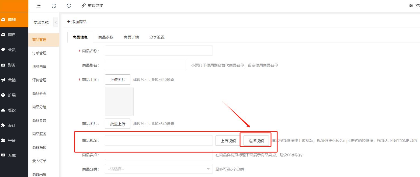
Task: Click the collapse sidebar menu icon
Action: pyautogui.click(x=39, y=5)
